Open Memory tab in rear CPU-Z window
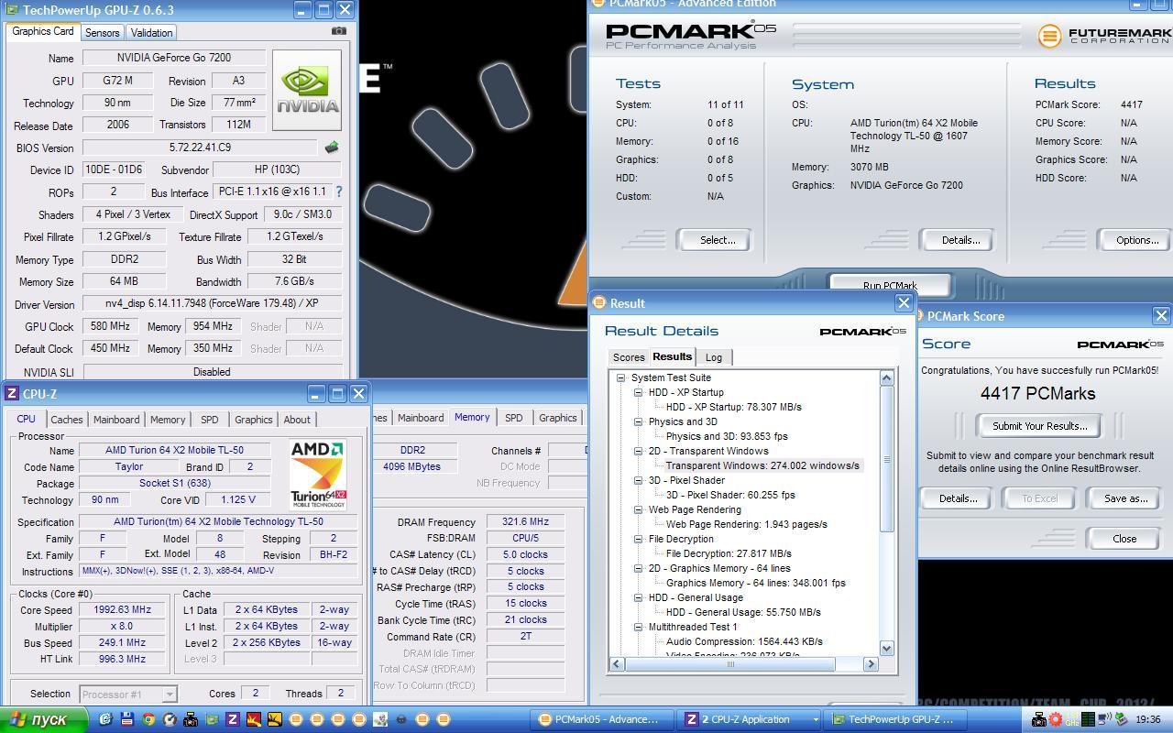This screenshot has width=1173, height=733. point(472,417)
